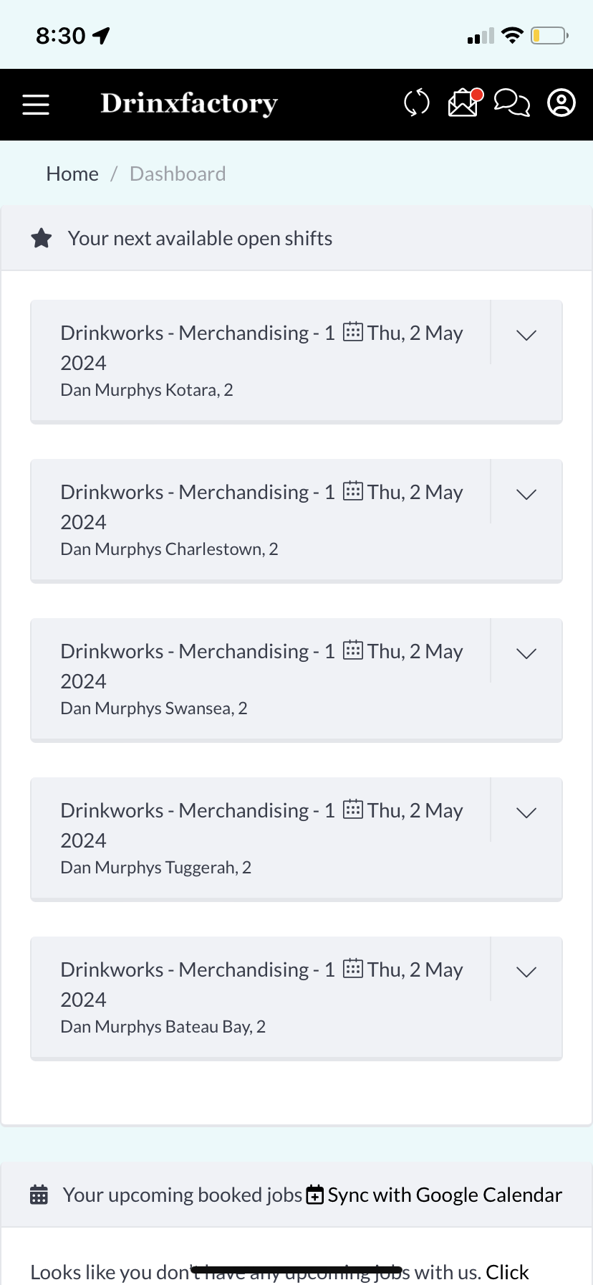This screenshot has height=1285, width=593.
Task: Open the mail envelope with notification
Action: pos(464,103)
